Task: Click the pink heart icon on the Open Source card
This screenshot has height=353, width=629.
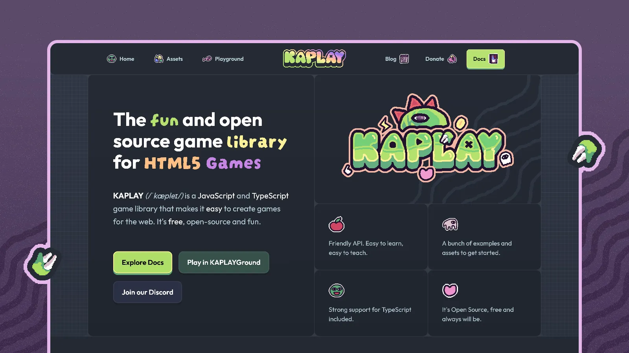Action: [451, 290]
